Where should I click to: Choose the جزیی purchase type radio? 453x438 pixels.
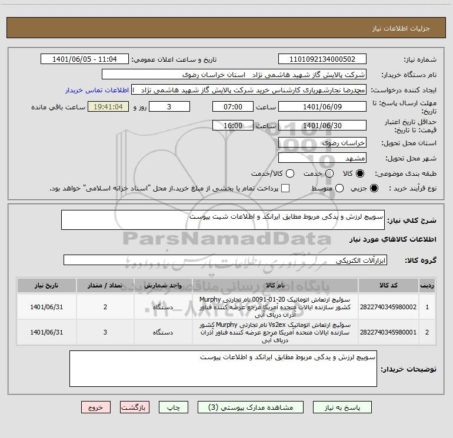[x=374, y=188]
